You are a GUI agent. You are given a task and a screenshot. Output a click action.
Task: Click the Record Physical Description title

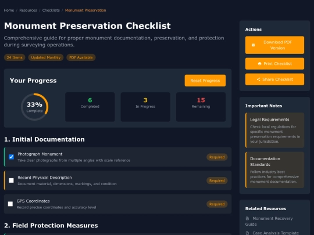[x=45, y=178]
